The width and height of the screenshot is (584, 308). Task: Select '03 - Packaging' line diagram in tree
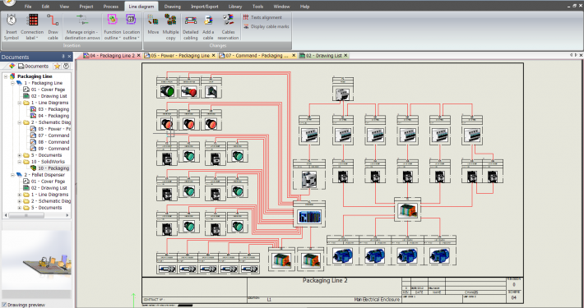tap(49, 109)
